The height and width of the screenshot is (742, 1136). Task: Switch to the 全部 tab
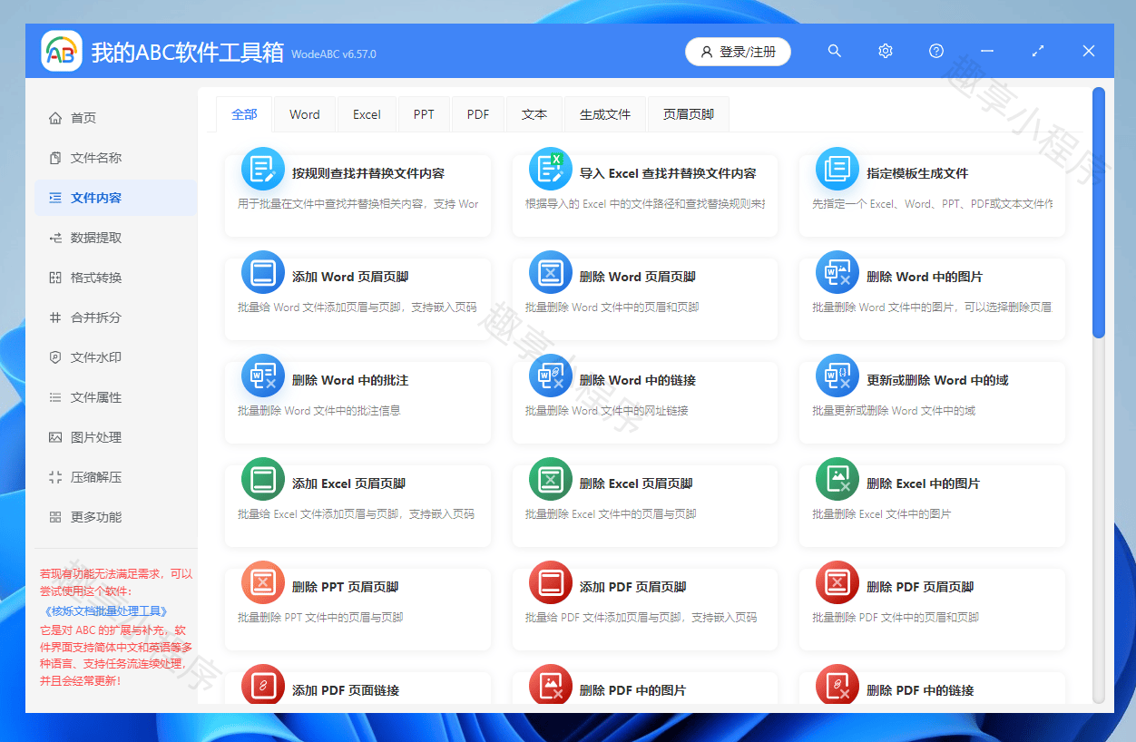click(x=245, y=114)
